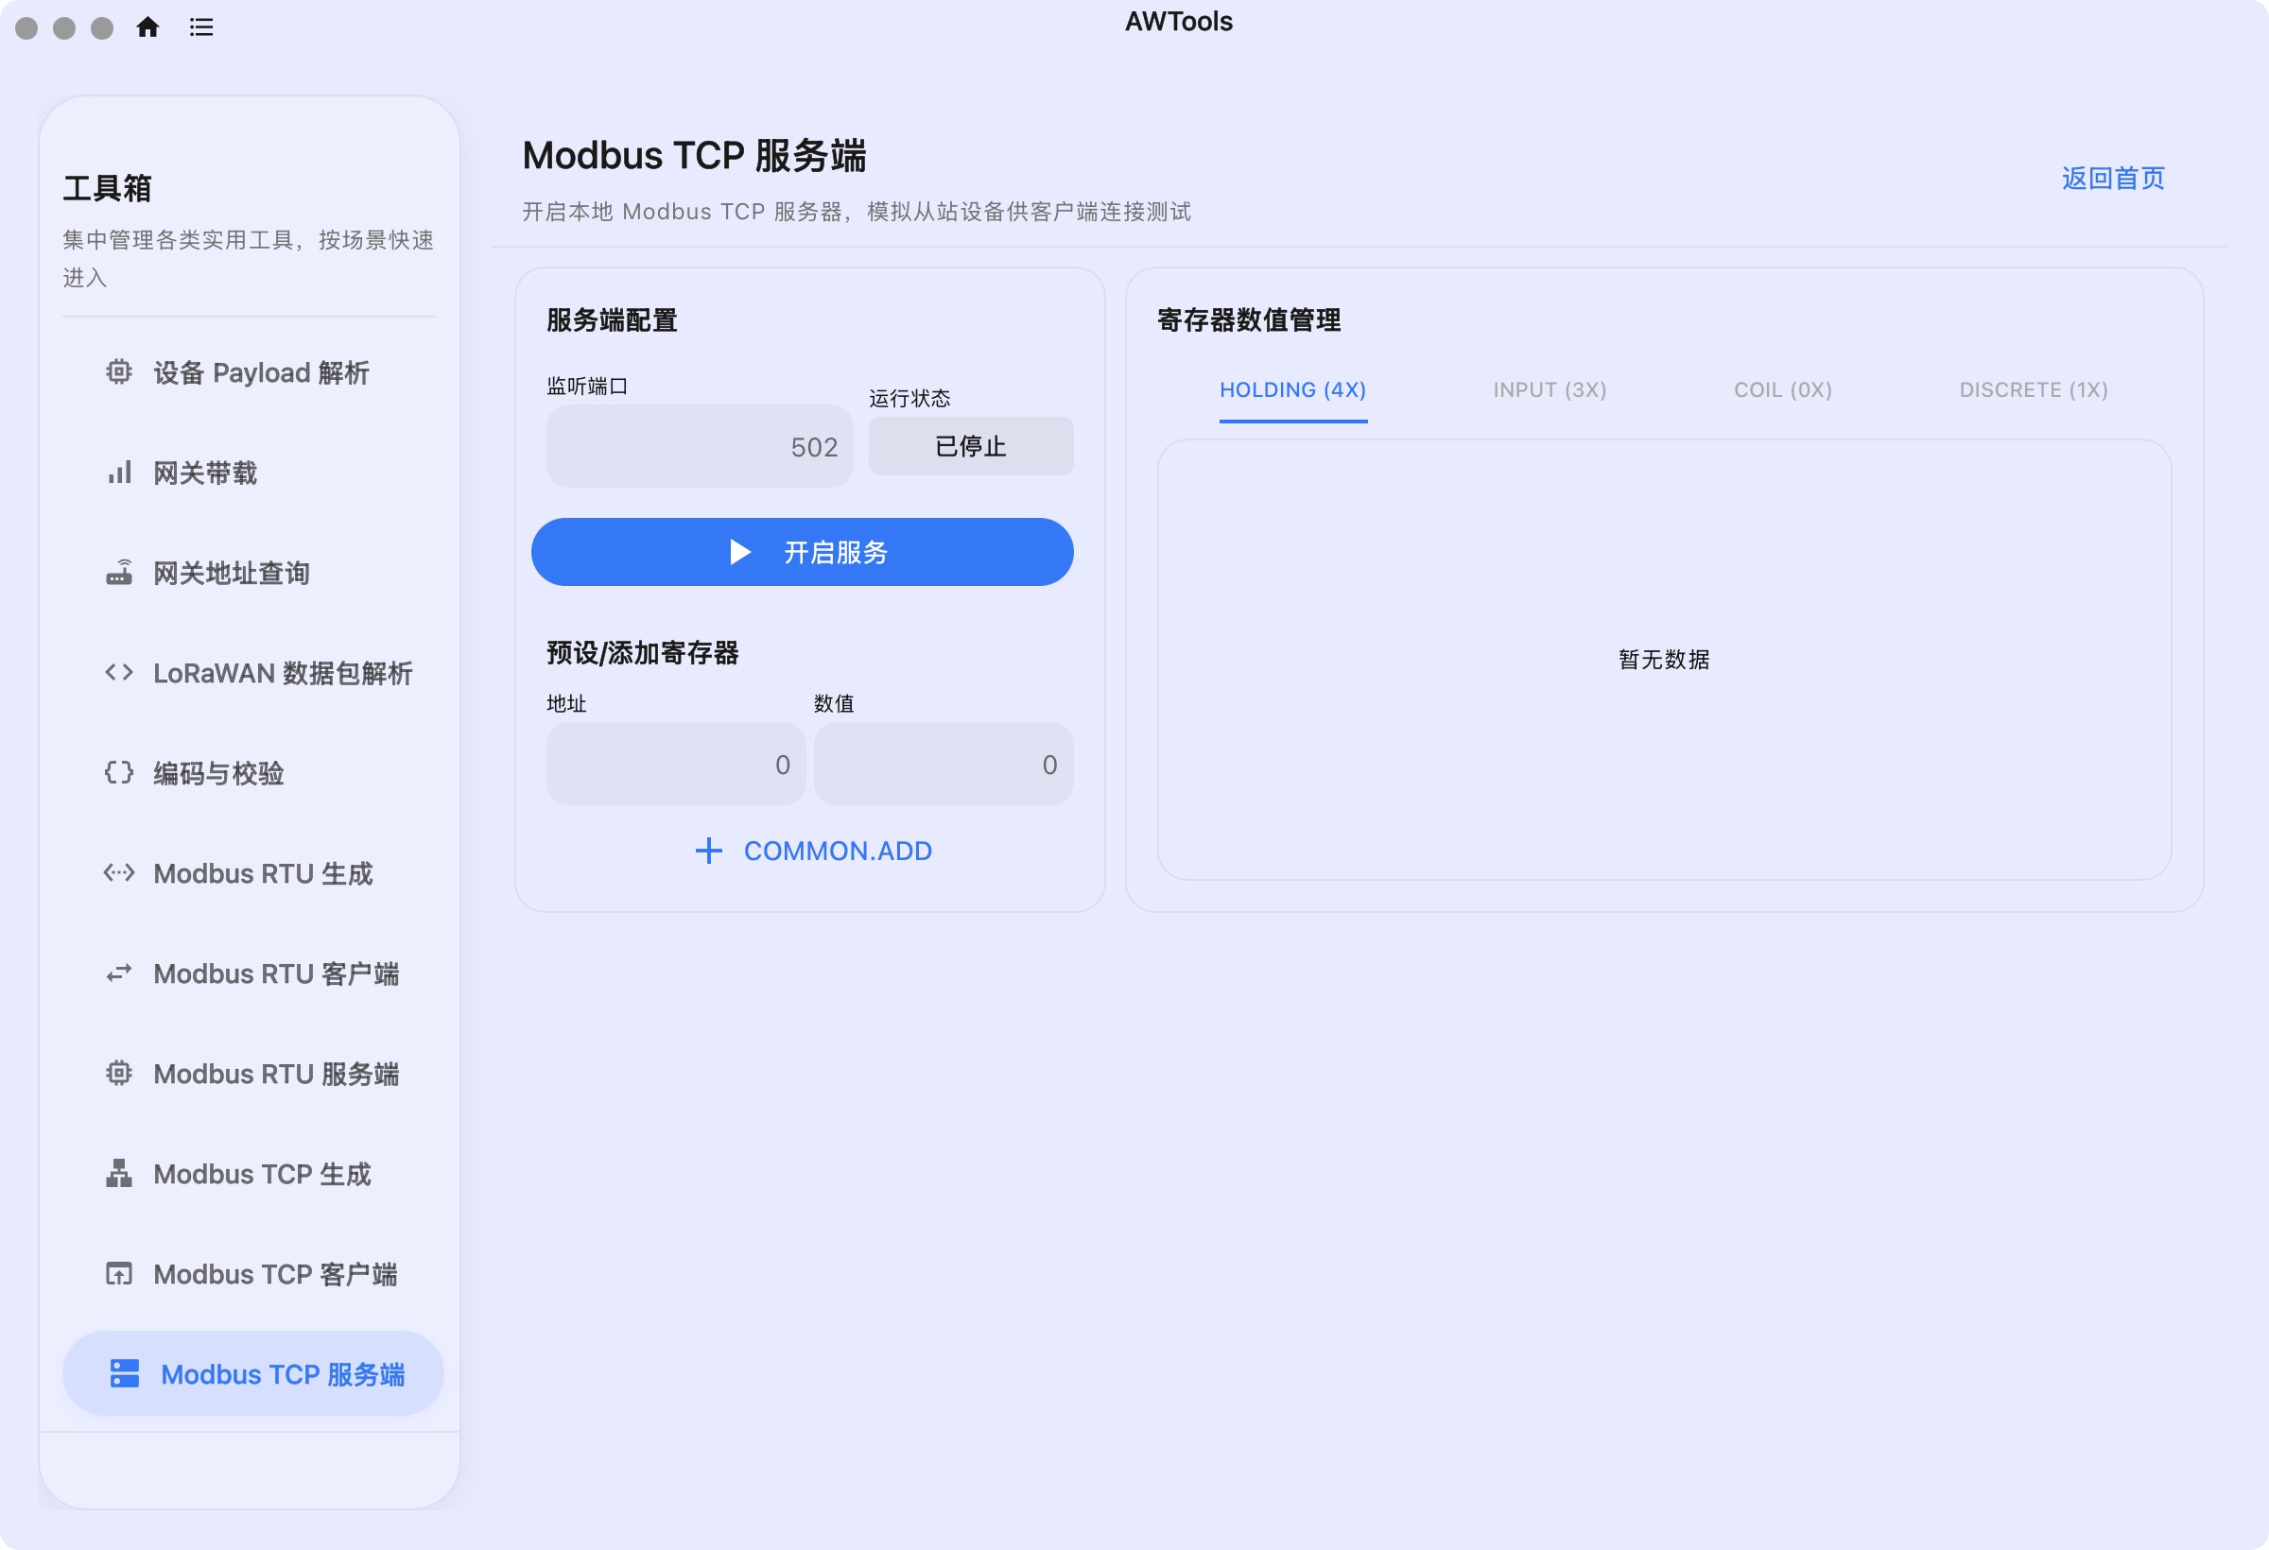2269x1550 pixels.
Task: Focus the 数值 input field
Action: click(x=944, y=765)
